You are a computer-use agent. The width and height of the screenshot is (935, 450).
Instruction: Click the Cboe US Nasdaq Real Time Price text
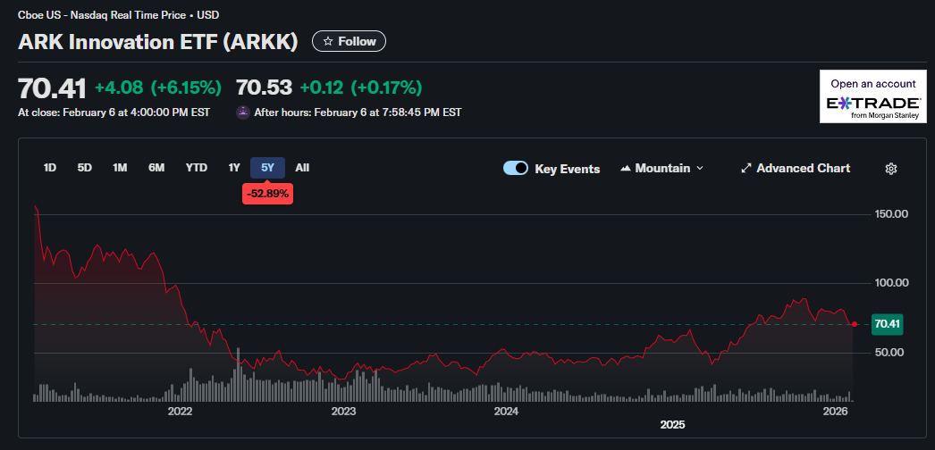click(118, 14)
